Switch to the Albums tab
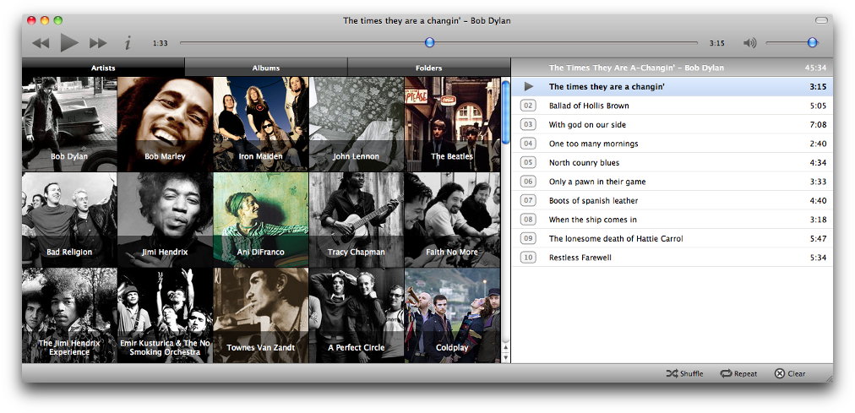855x413 pixels. coord(266,68)
